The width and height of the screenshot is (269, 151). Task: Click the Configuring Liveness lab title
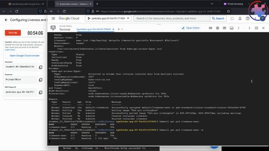point(28,20)
